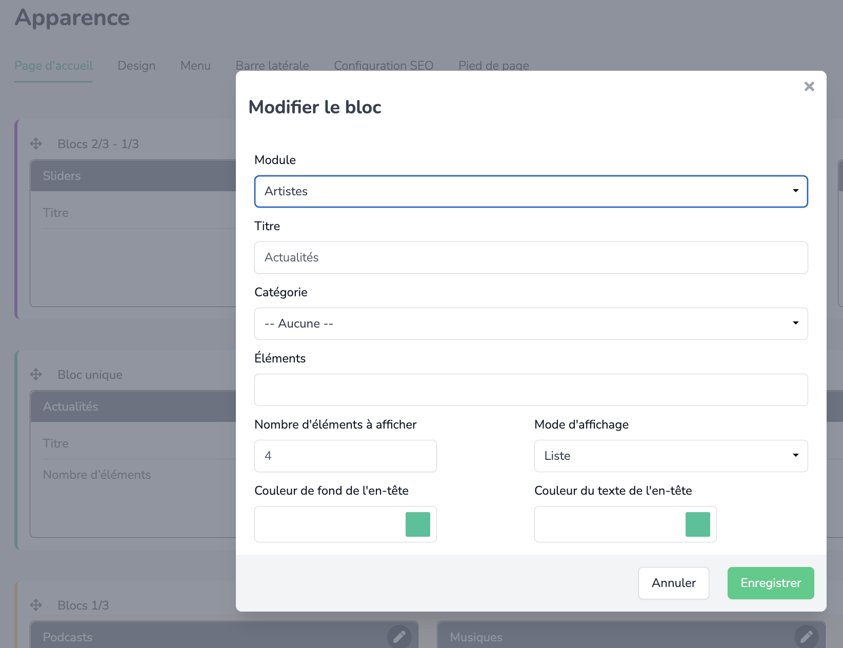Click the Podcasts block title
843x648 pixels.
[68, 637]
